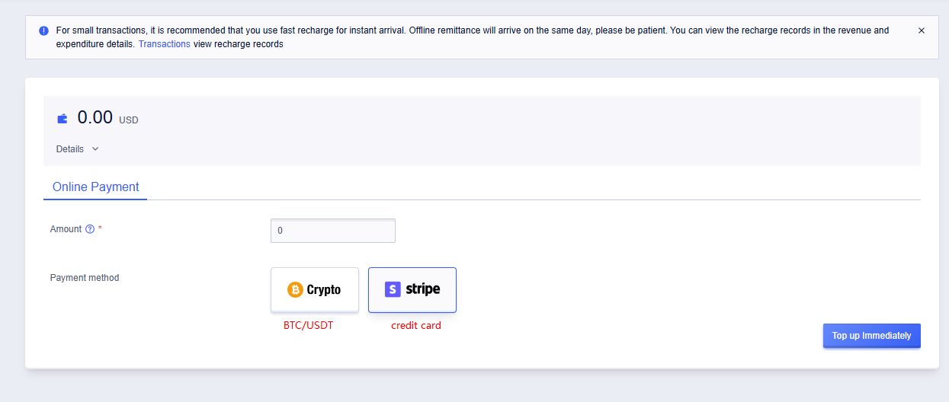Click the Payment method label
This screenshot has height=402, width=949.
pos(85,278)
